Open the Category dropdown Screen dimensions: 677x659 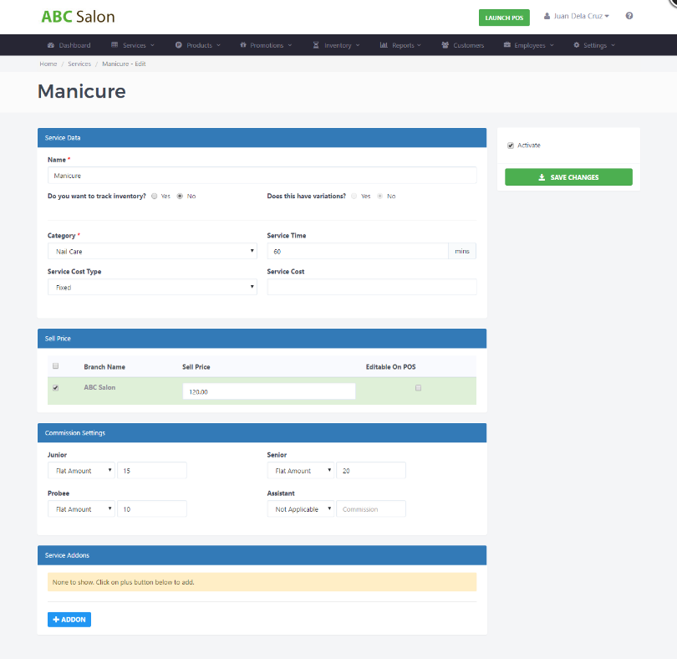[x=152, y=251]
